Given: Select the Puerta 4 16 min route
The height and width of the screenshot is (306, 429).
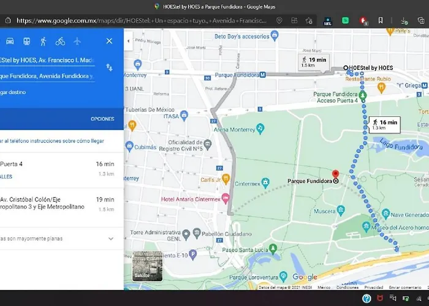Looking at the screenshot, I should (x=62, y=170).
